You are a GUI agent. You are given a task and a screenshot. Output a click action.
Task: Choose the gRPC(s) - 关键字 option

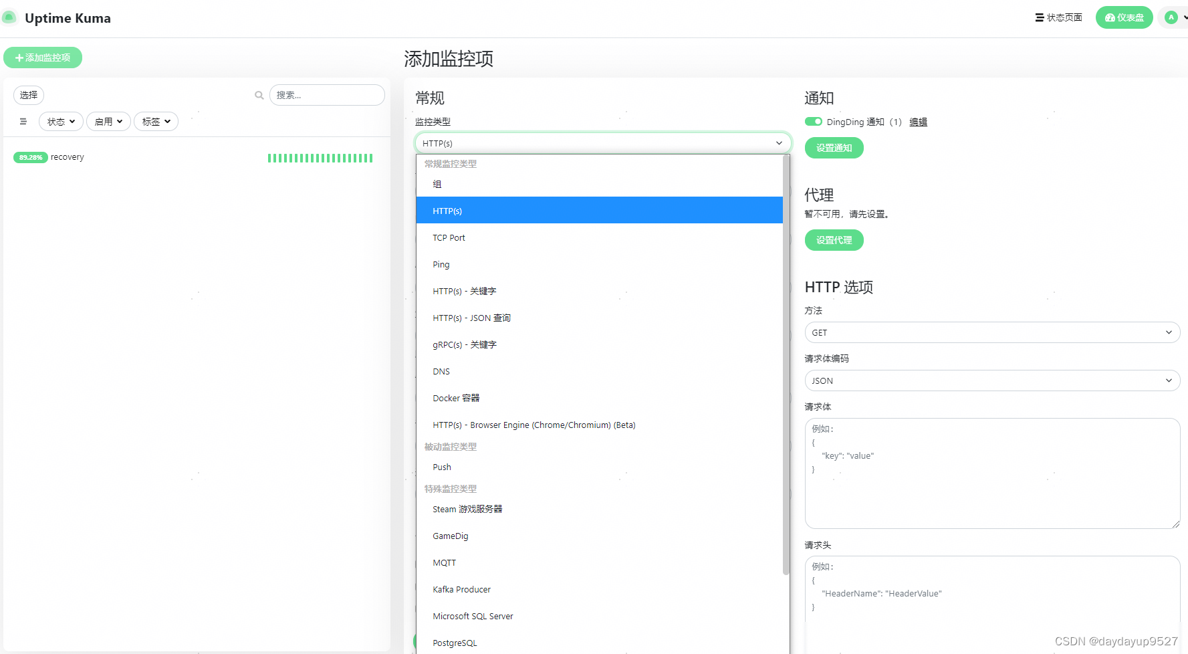[x=599, y=344]
